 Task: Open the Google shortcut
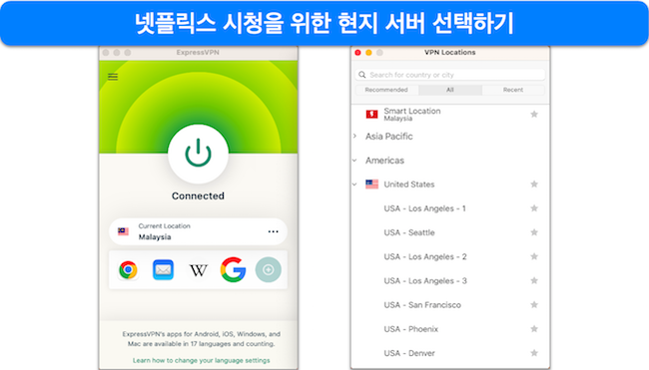[x=233, y=269]
